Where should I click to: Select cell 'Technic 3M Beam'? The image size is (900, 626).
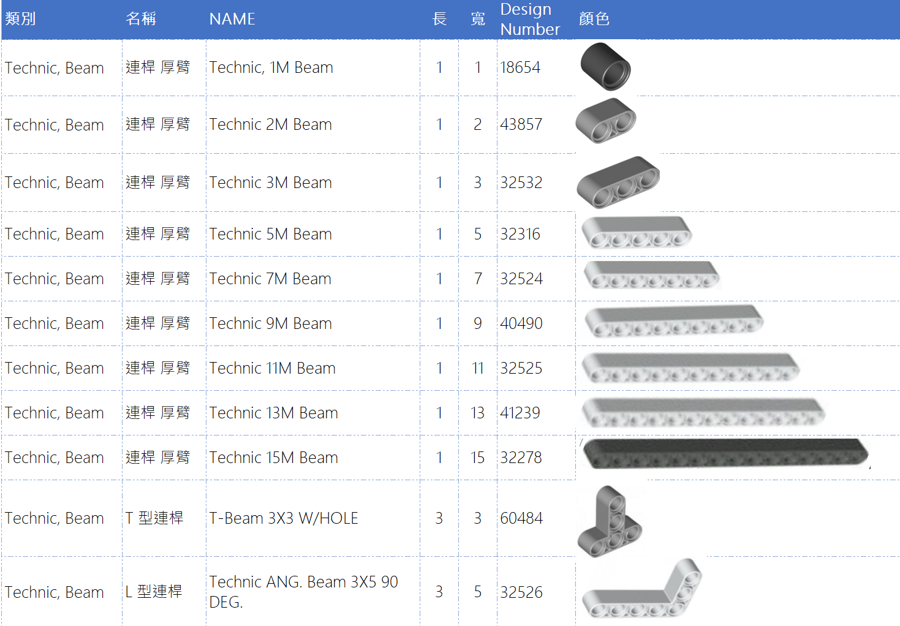coord(313,183)
